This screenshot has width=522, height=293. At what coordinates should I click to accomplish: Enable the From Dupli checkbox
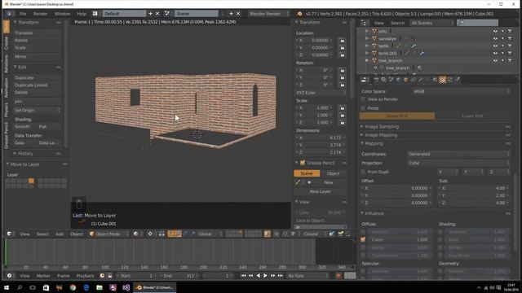click(363, 172)
